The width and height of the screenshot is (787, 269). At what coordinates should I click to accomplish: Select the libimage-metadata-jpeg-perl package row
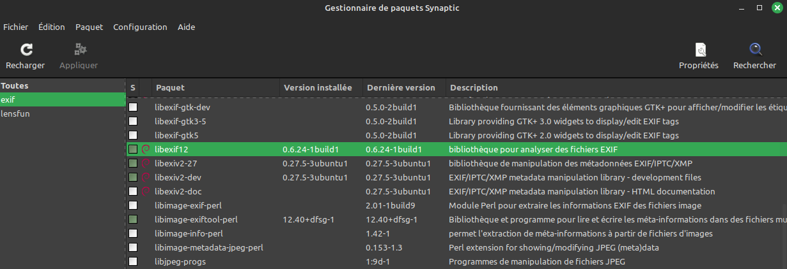(209, 247)
